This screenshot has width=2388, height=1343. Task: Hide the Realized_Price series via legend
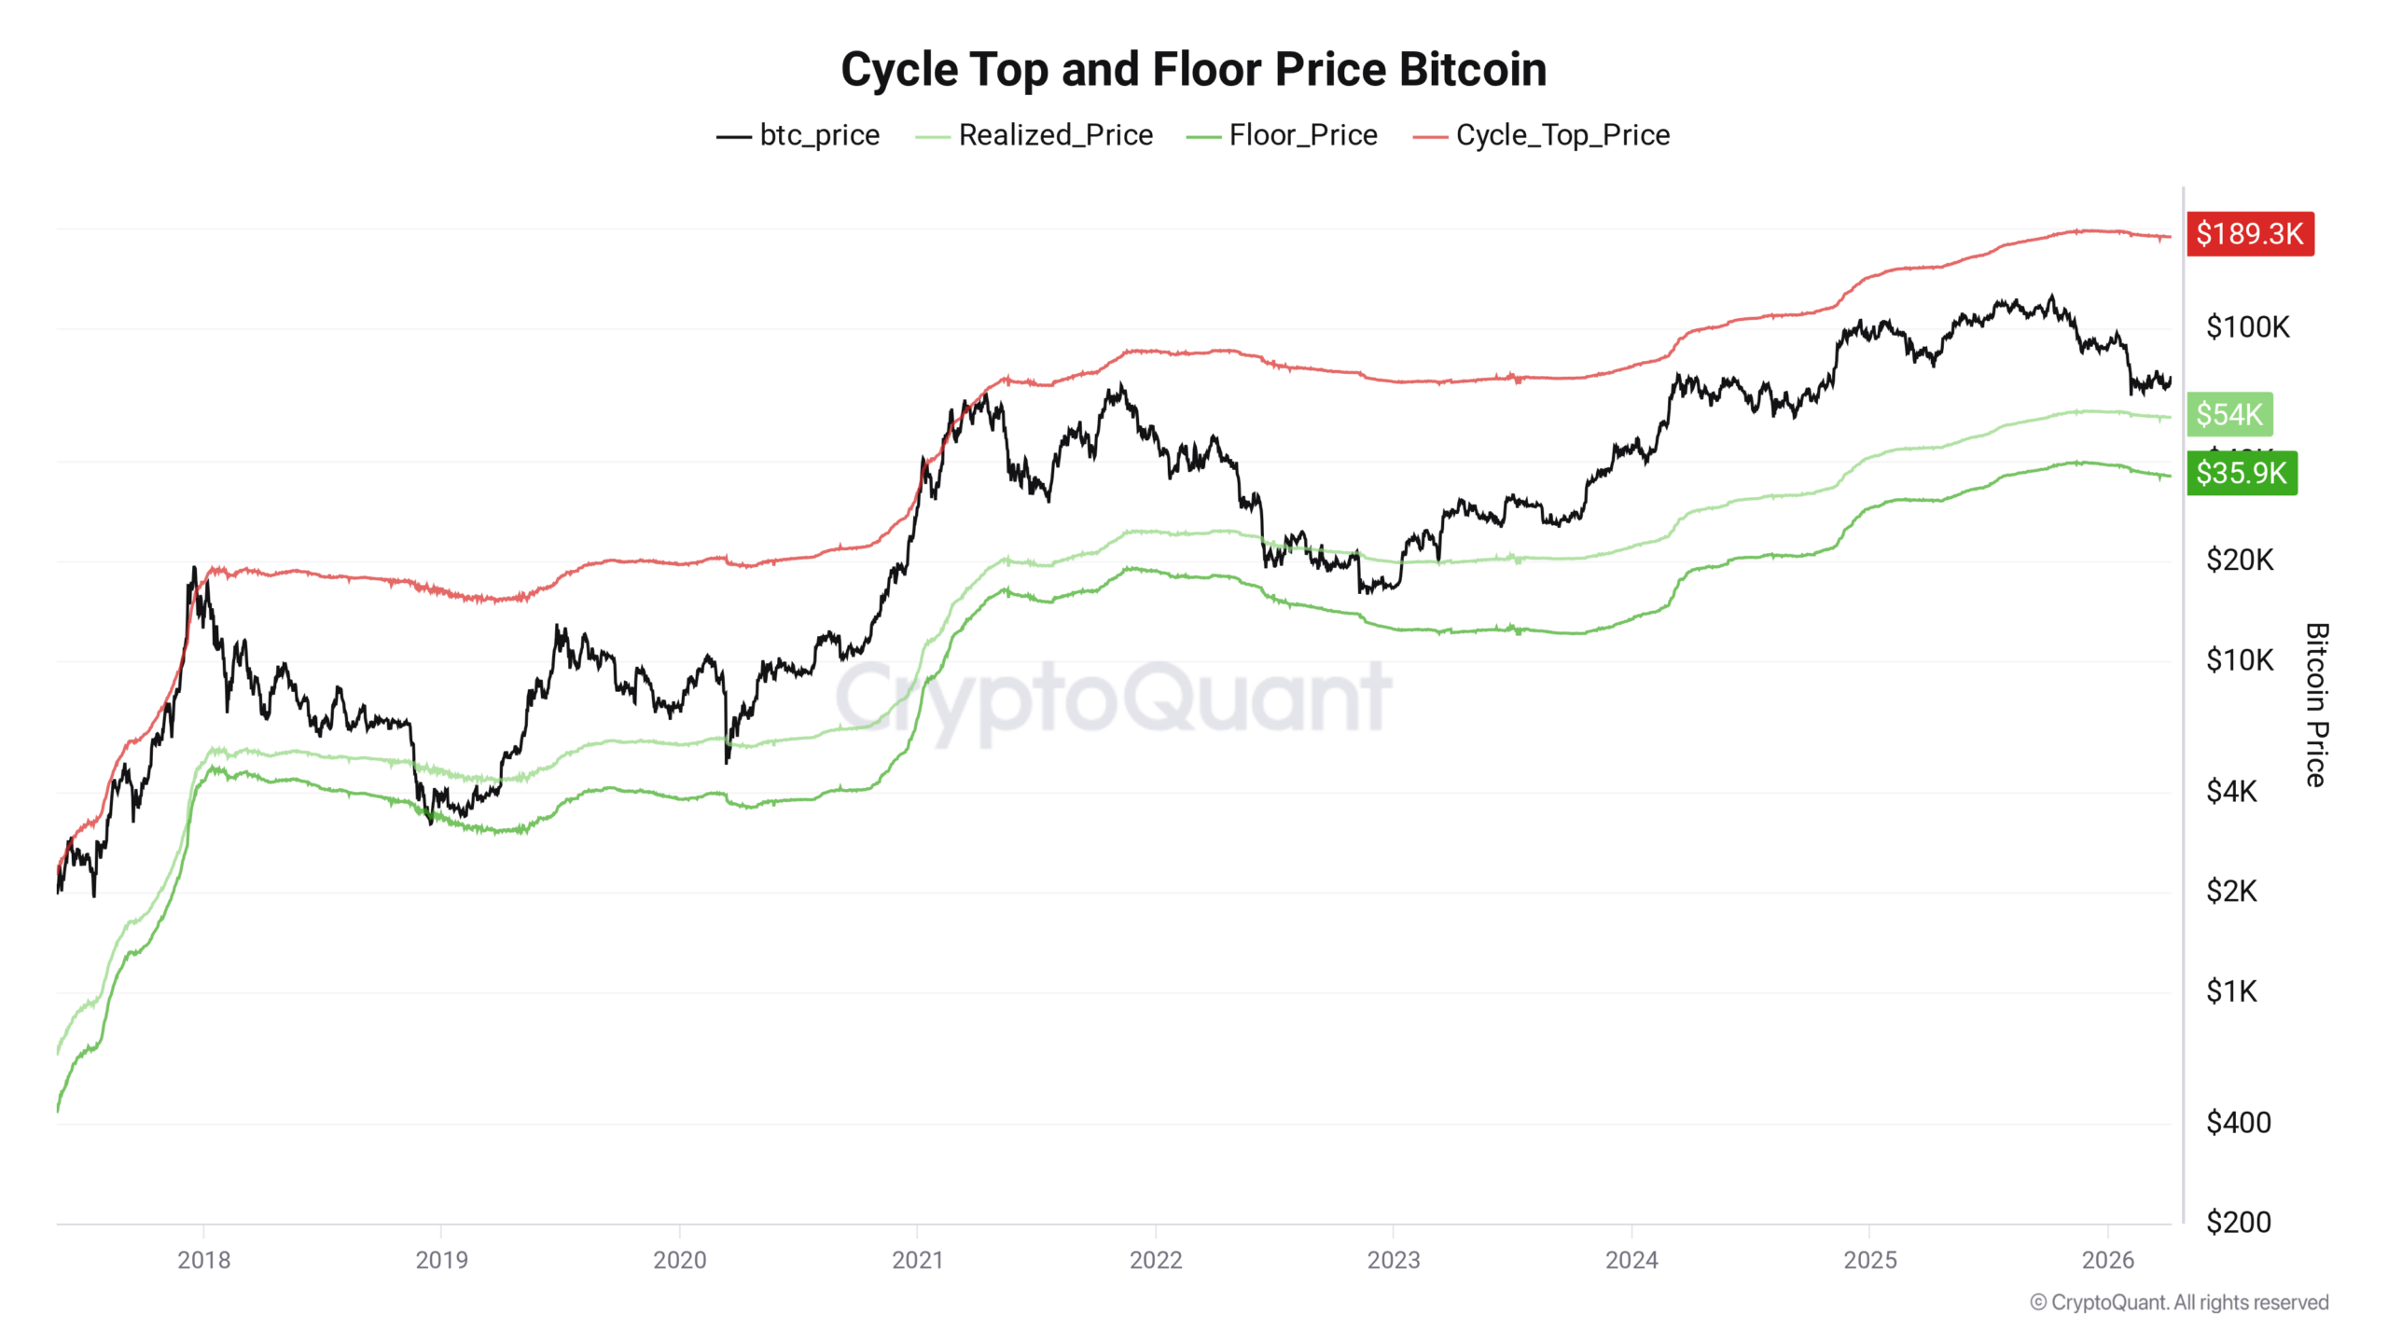[1055, 135]
